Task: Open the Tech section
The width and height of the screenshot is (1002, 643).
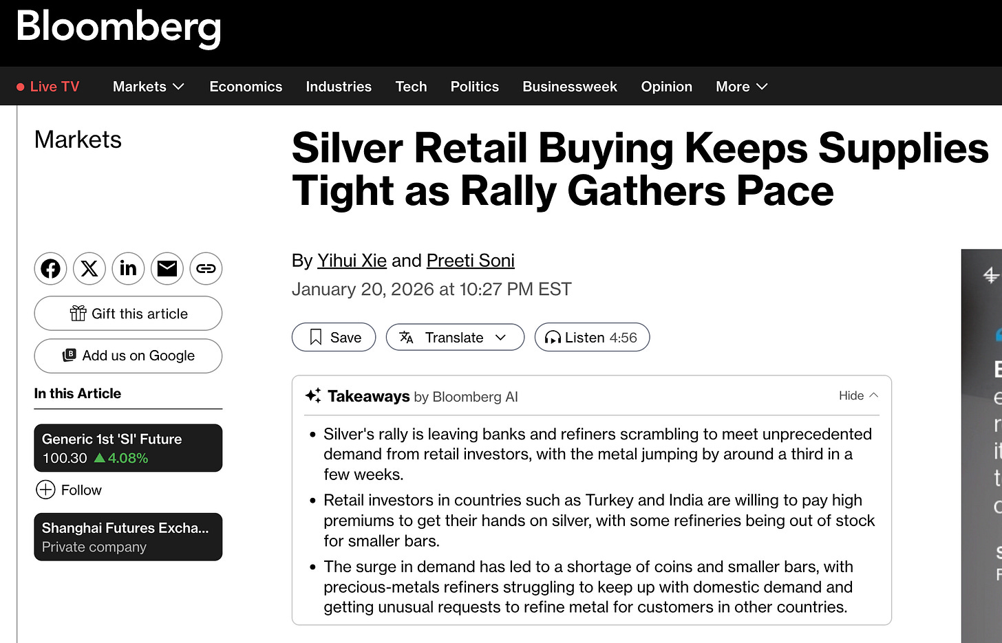Action: [411, 87]
